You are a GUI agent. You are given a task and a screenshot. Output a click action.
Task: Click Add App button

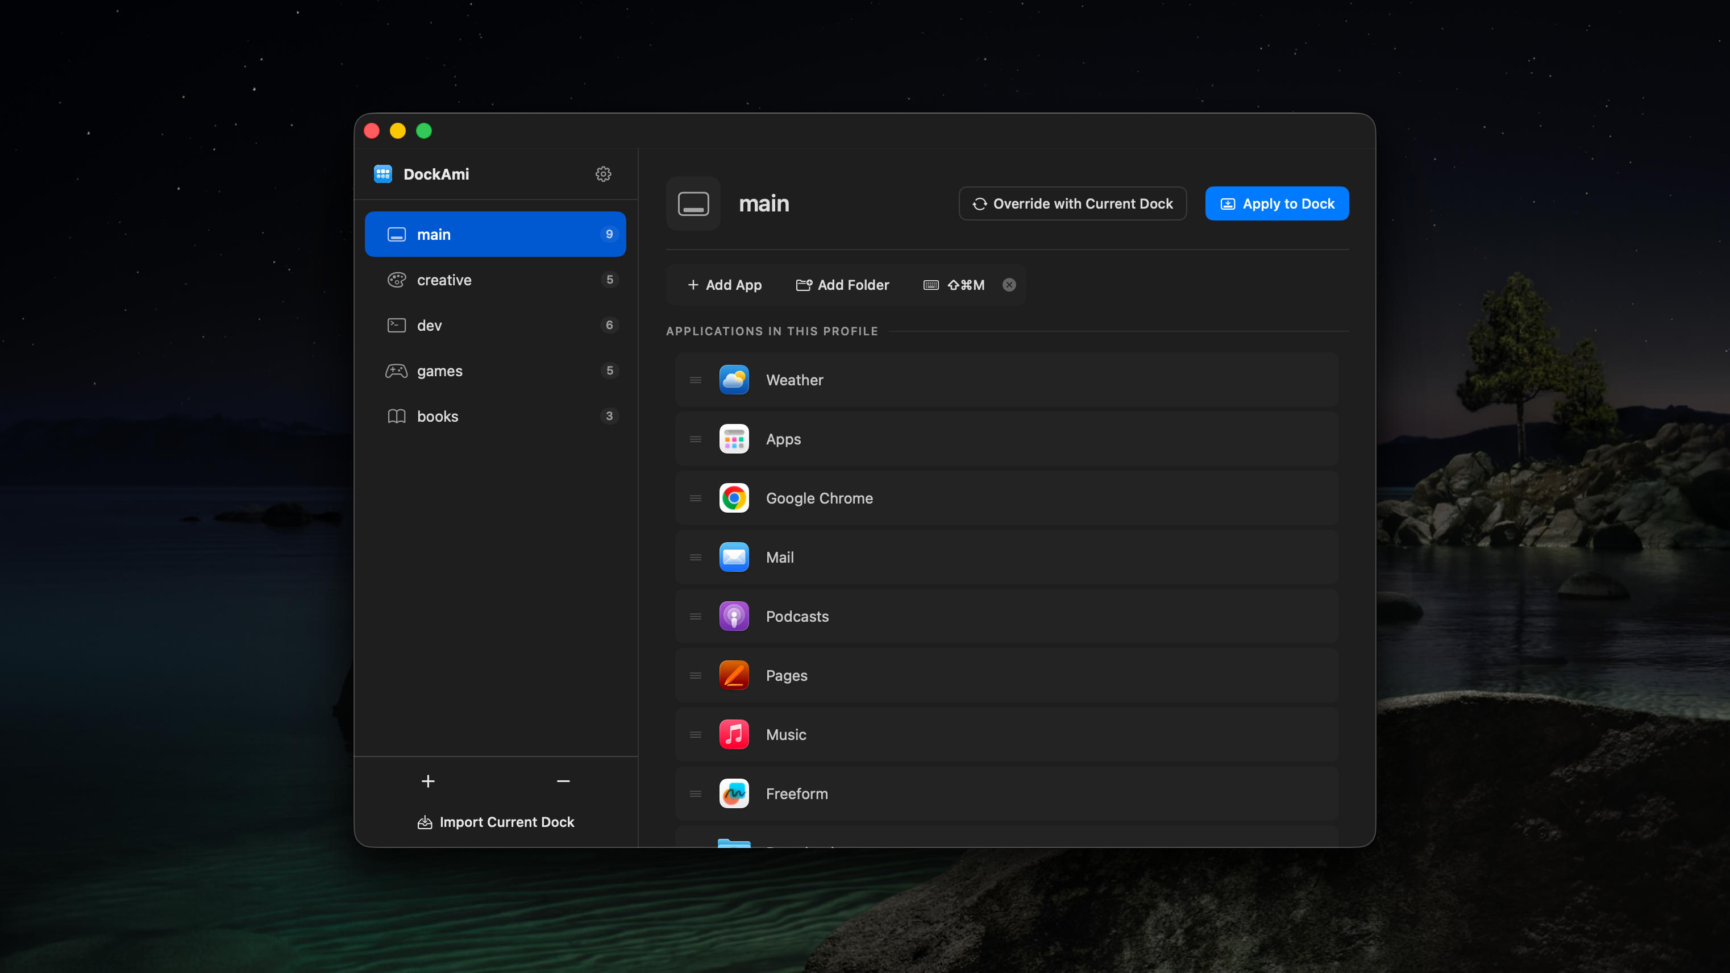(x=725, y=285)
